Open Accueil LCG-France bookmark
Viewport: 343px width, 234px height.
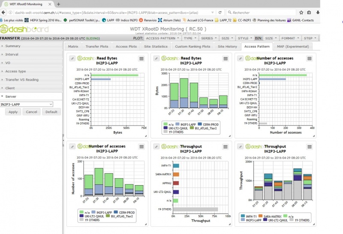click(198, 20)
